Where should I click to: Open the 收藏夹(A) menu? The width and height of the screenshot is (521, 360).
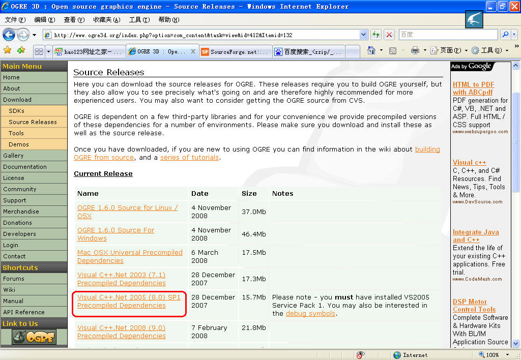pos(107,20)
